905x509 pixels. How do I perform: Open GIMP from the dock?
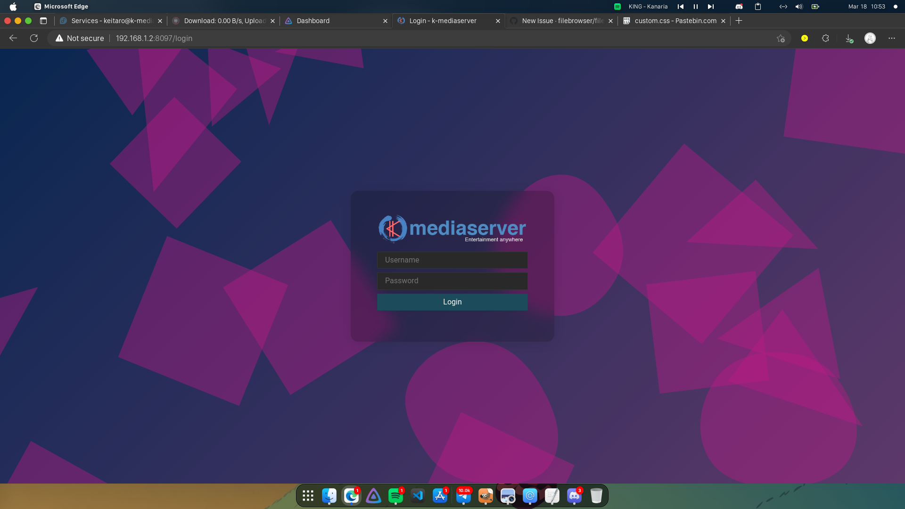(485, 496)
